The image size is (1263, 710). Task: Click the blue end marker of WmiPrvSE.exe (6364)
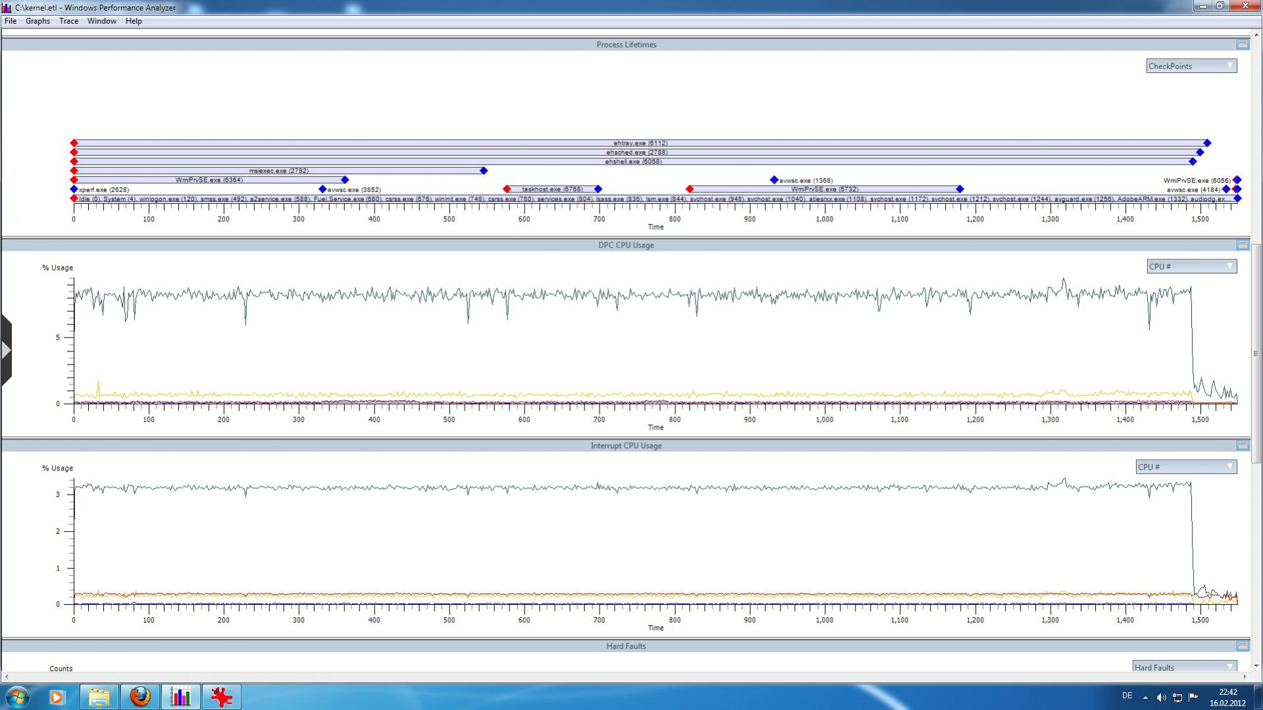pyautogui.click(x=345, y=180)
